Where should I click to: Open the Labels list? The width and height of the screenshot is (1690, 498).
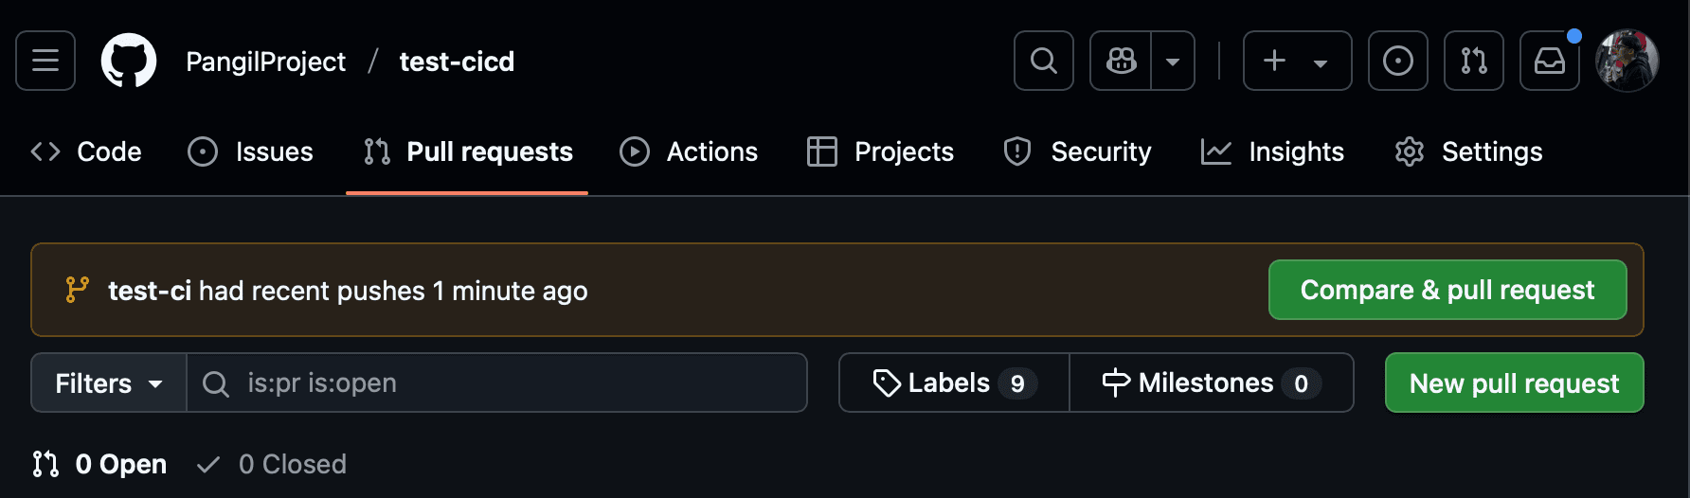pyautogui.click(x=954, y=382)
